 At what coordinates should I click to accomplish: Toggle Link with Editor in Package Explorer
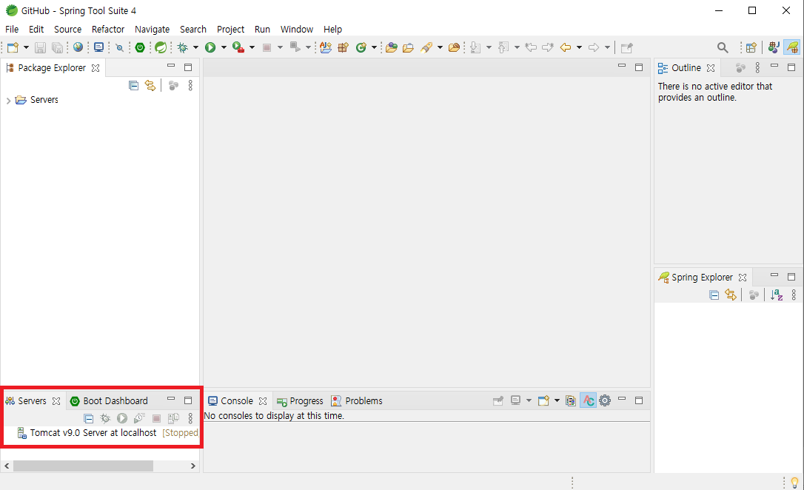[x=150, y=86]
